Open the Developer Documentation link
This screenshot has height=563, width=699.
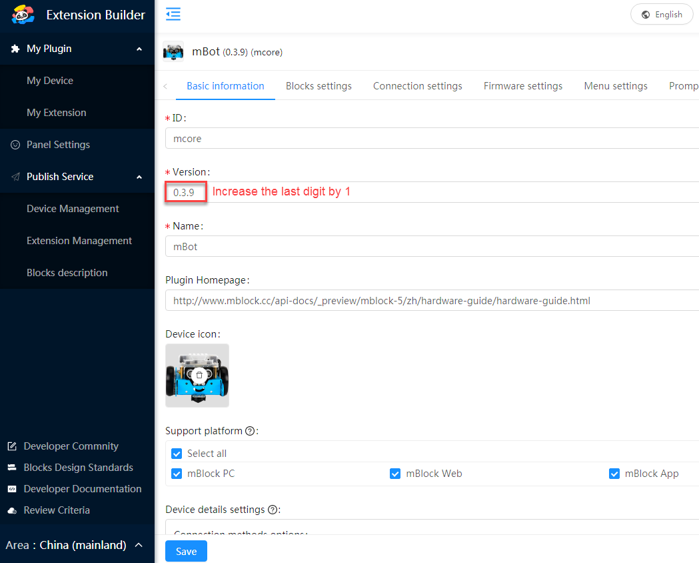pos(83,489)
